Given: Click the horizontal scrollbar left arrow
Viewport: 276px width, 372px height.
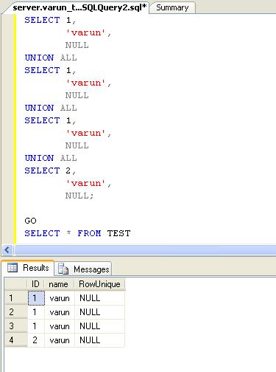Looking at the screenshot, I should (7, 249).
